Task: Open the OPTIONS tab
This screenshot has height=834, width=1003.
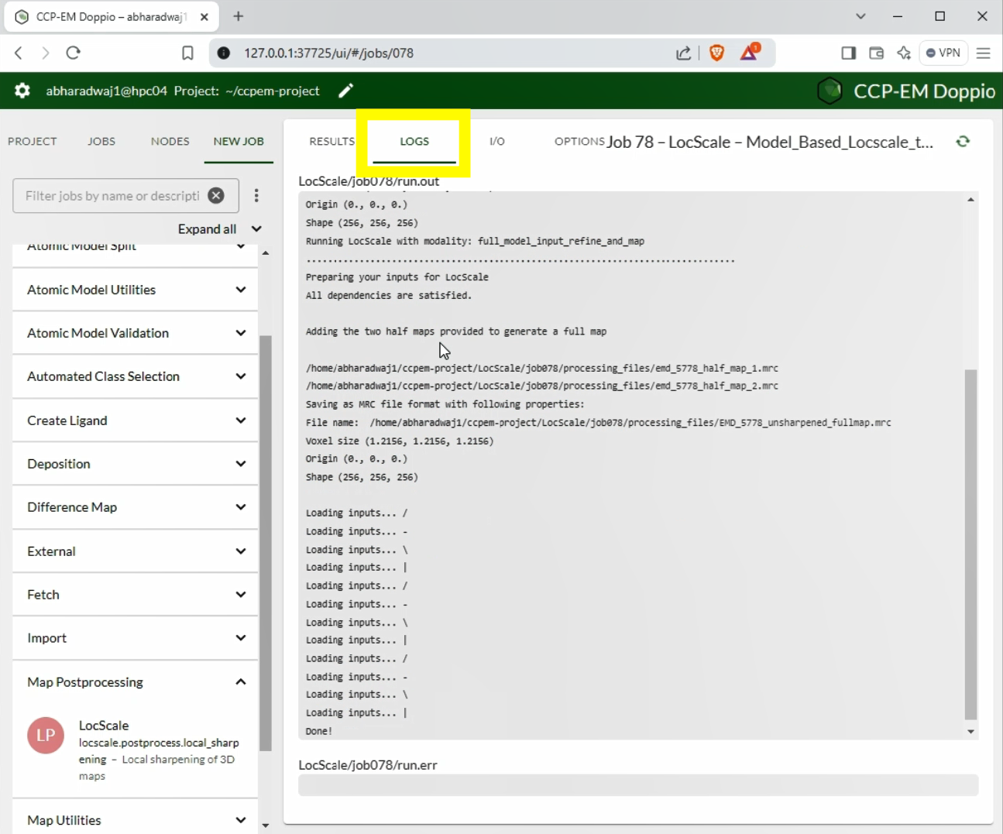Action: coord(579,141)
